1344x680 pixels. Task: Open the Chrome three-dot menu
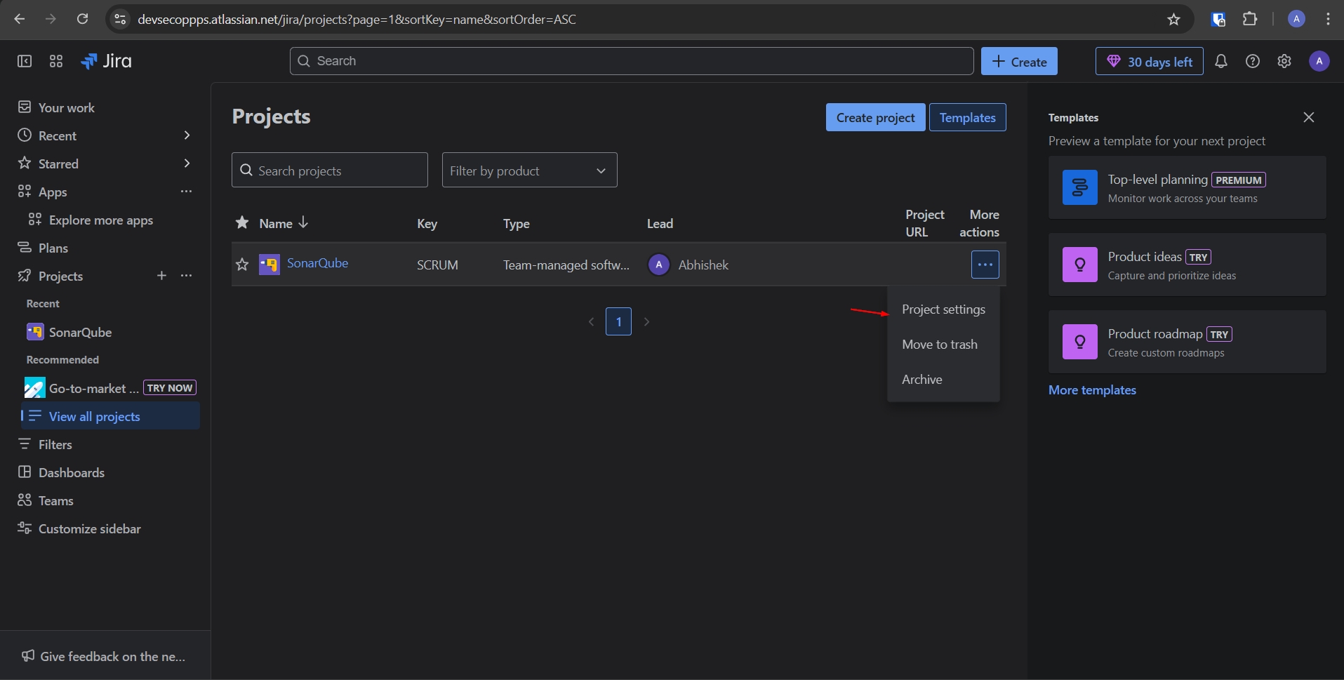point(1328,19)
